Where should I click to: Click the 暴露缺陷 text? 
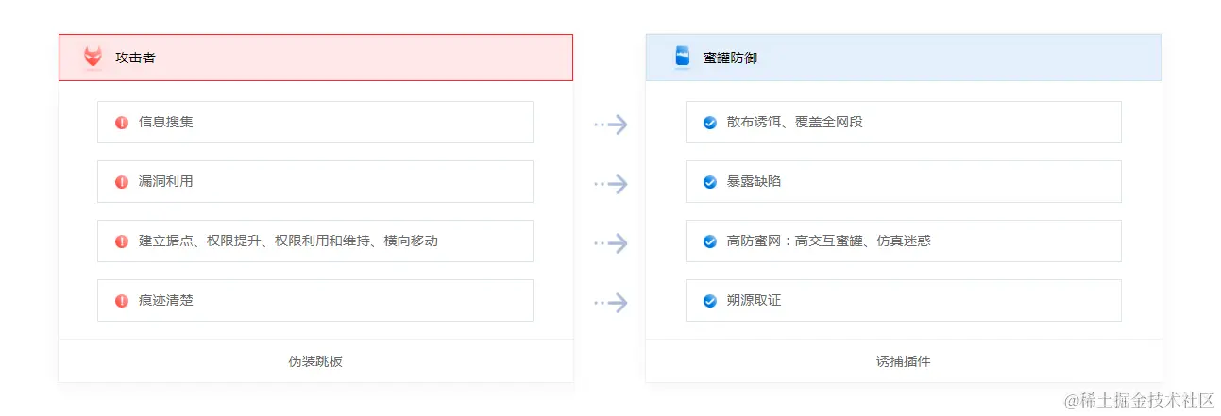coord(755,181)
